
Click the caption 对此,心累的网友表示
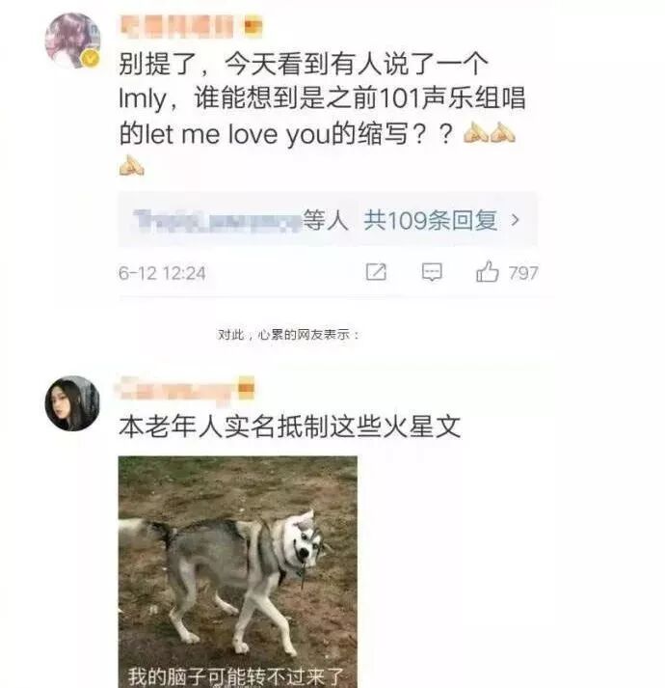(x=288, y=335)
